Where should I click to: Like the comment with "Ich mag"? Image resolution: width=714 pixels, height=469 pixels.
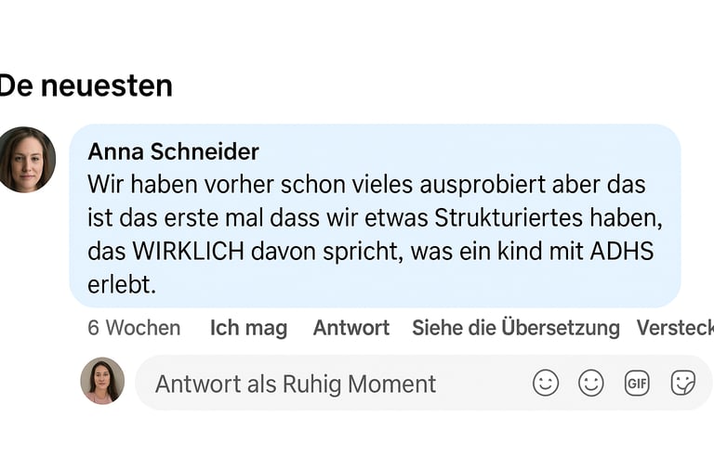248,328
